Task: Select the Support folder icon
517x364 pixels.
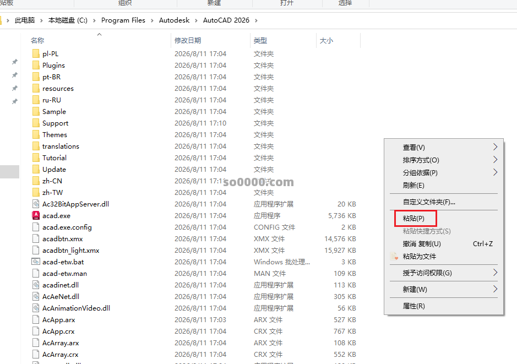Action: tap(36, 123)
